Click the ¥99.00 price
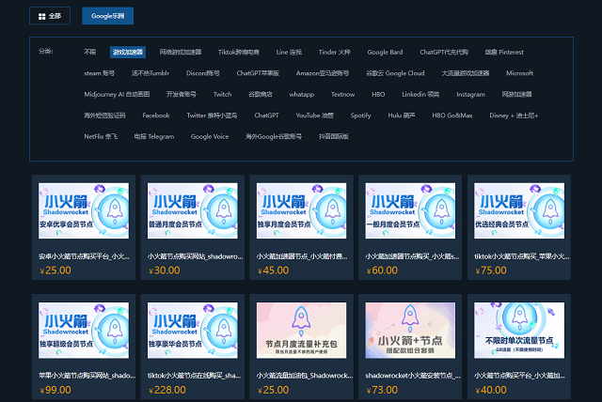 [55, 390]
